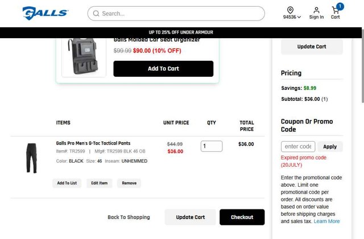364x239 pixels.
Task: Click the Galls logo
Action: (45, 13)
